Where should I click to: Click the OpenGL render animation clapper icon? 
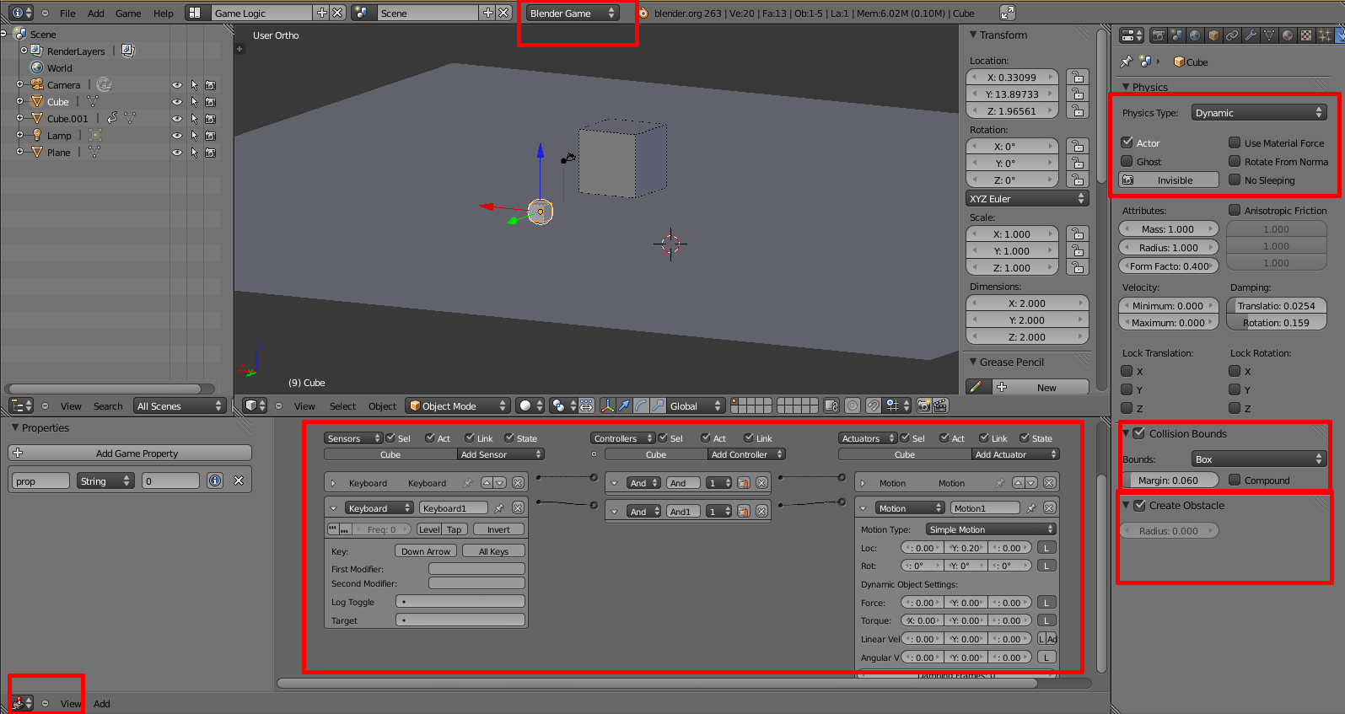tap(940, 405)
